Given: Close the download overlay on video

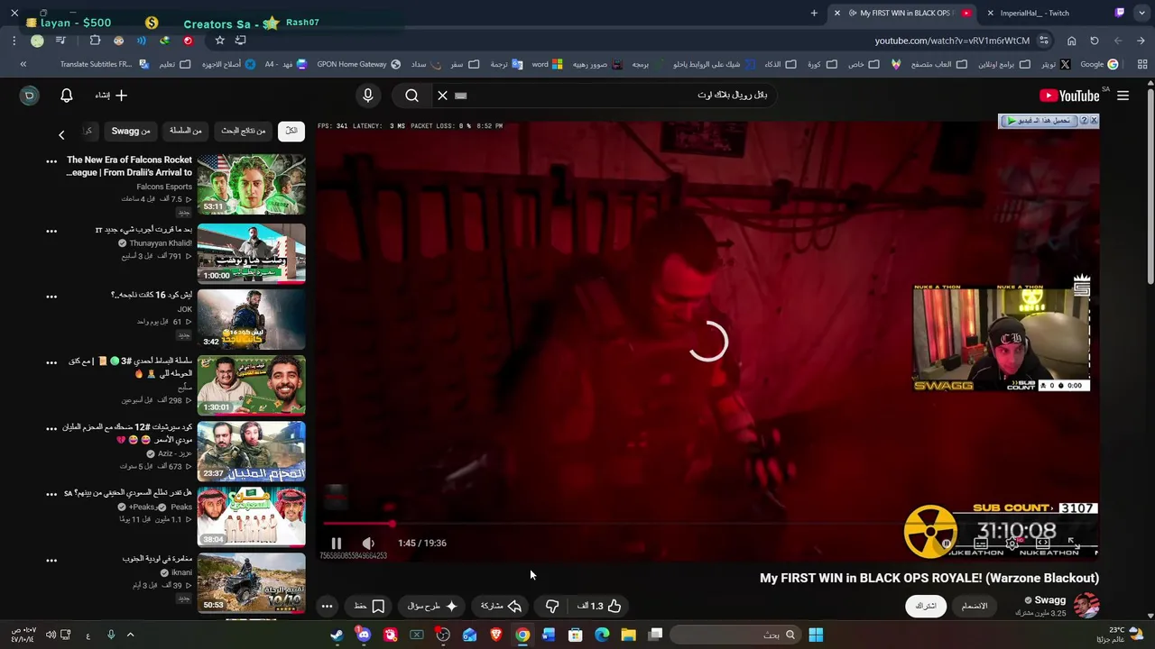Looking at the screenshot, I should [1094, 120].
